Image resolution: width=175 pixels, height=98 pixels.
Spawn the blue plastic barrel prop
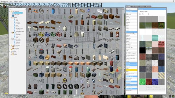click(53, 11)
